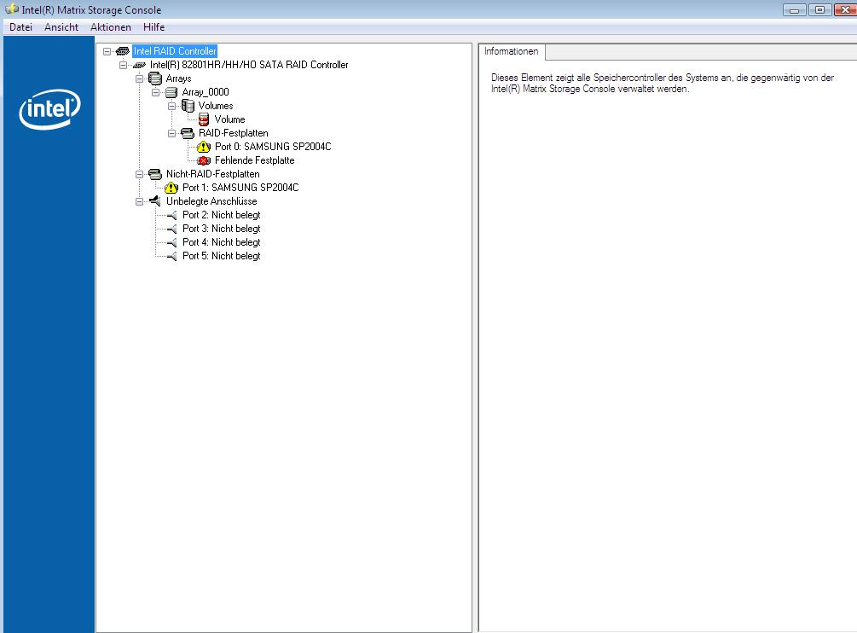857x633 pixels.
Task: Open the Datei menu
Action: [x=20, y=27]
